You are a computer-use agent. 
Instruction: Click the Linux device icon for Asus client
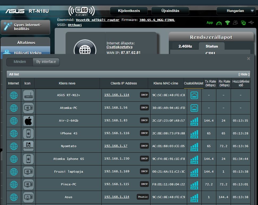pos(28,197)
